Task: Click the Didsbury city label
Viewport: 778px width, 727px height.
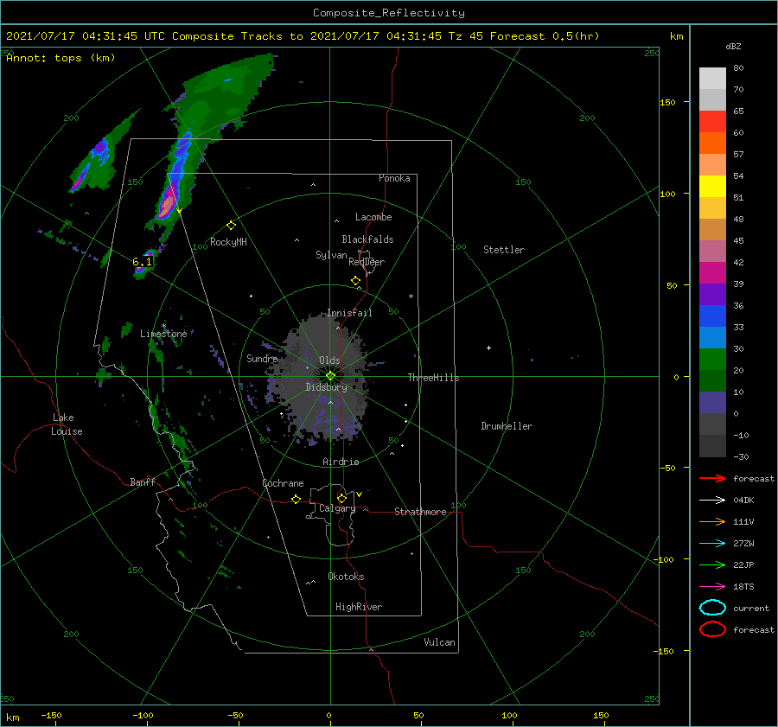Action: [326, 387]
